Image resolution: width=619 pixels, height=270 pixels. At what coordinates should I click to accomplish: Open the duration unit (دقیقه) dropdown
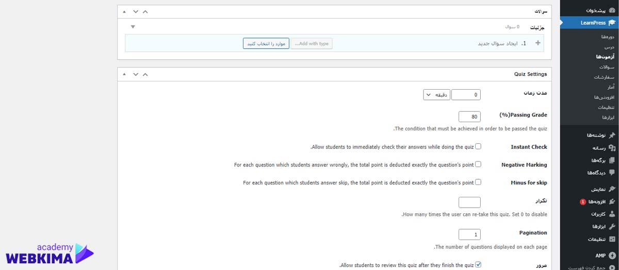coord(436,95)
